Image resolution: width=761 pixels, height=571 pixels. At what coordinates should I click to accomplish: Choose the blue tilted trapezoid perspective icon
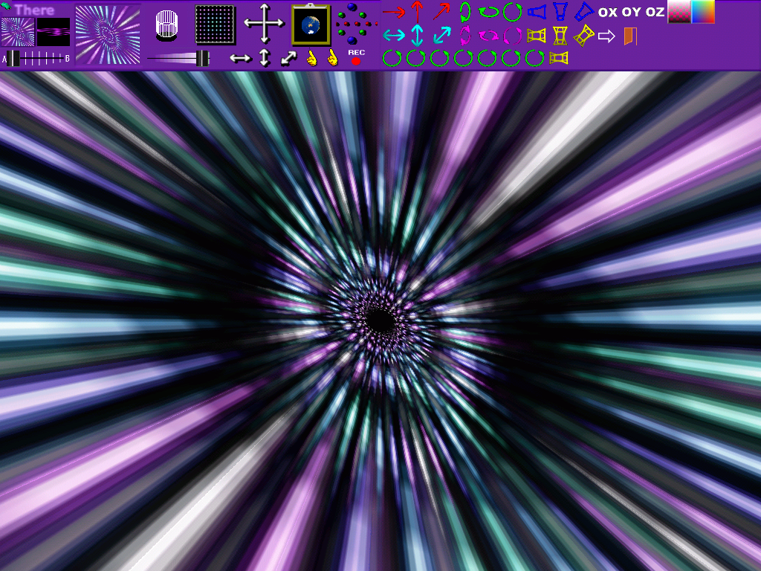pos(584,12)
